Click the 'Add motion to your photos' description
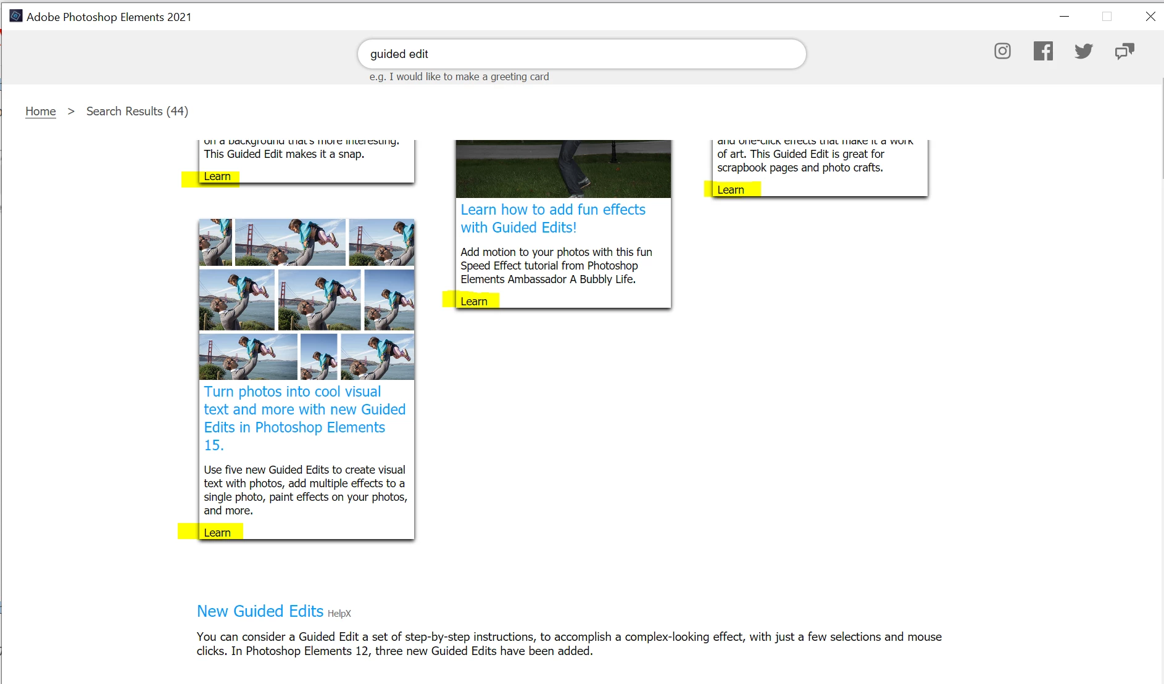Viewport: 1164px width, 684px height. (556, 266)
